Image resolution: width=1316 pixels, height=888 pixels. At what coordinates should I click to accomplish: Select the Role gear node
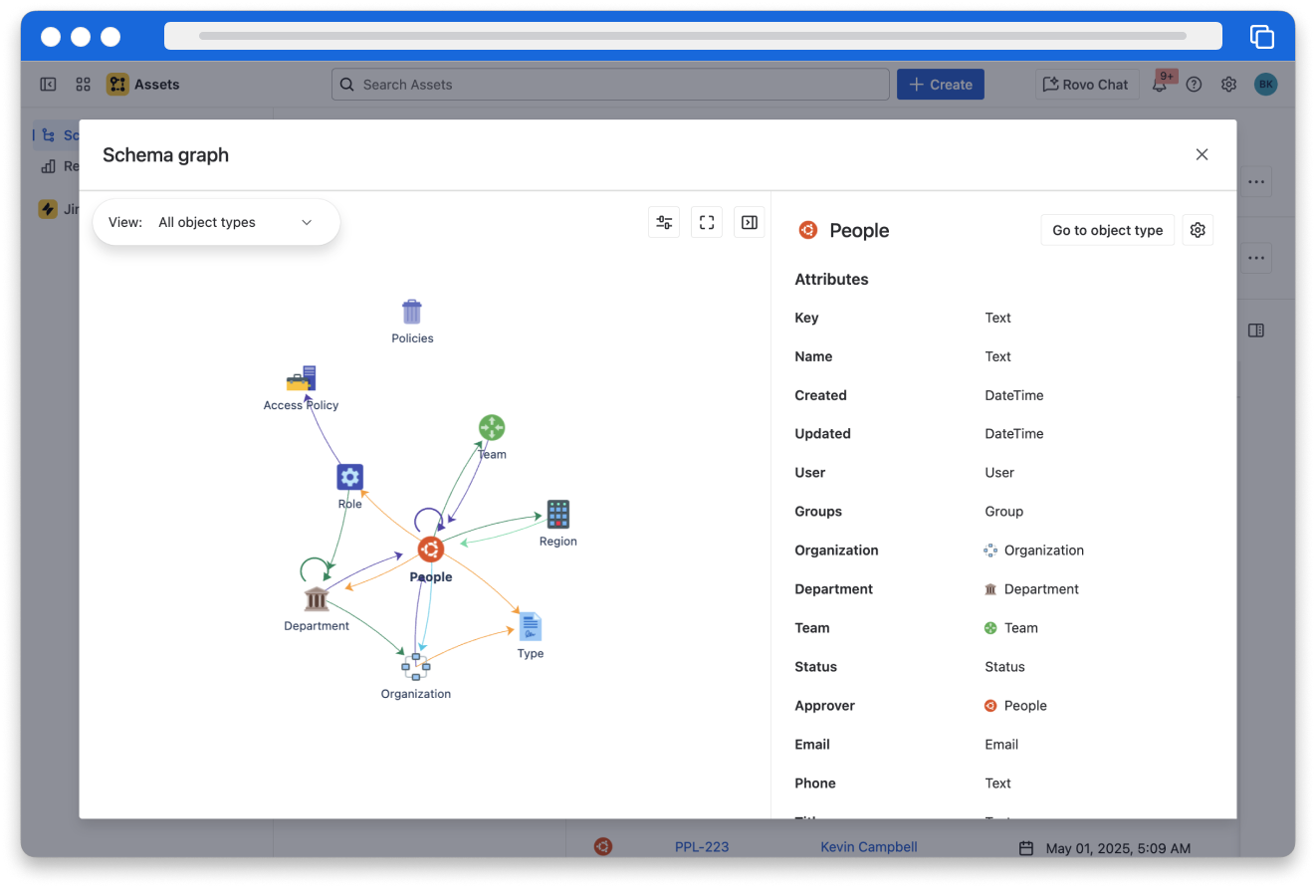click(x=349, y=478)
